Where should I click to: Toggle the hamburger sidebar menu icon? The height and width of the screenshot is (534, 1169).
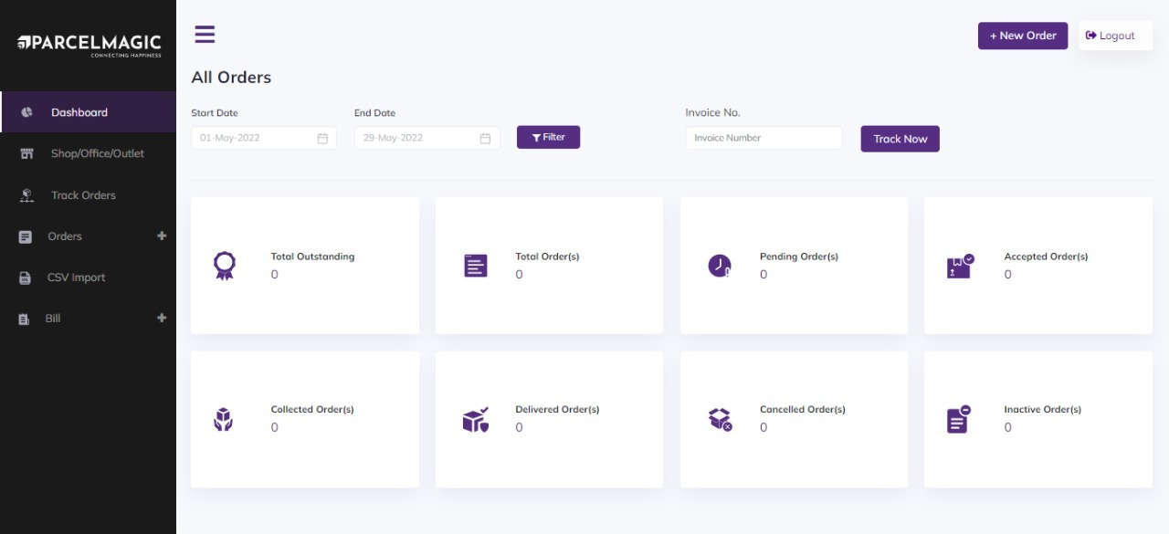click(x=205, y=35)
